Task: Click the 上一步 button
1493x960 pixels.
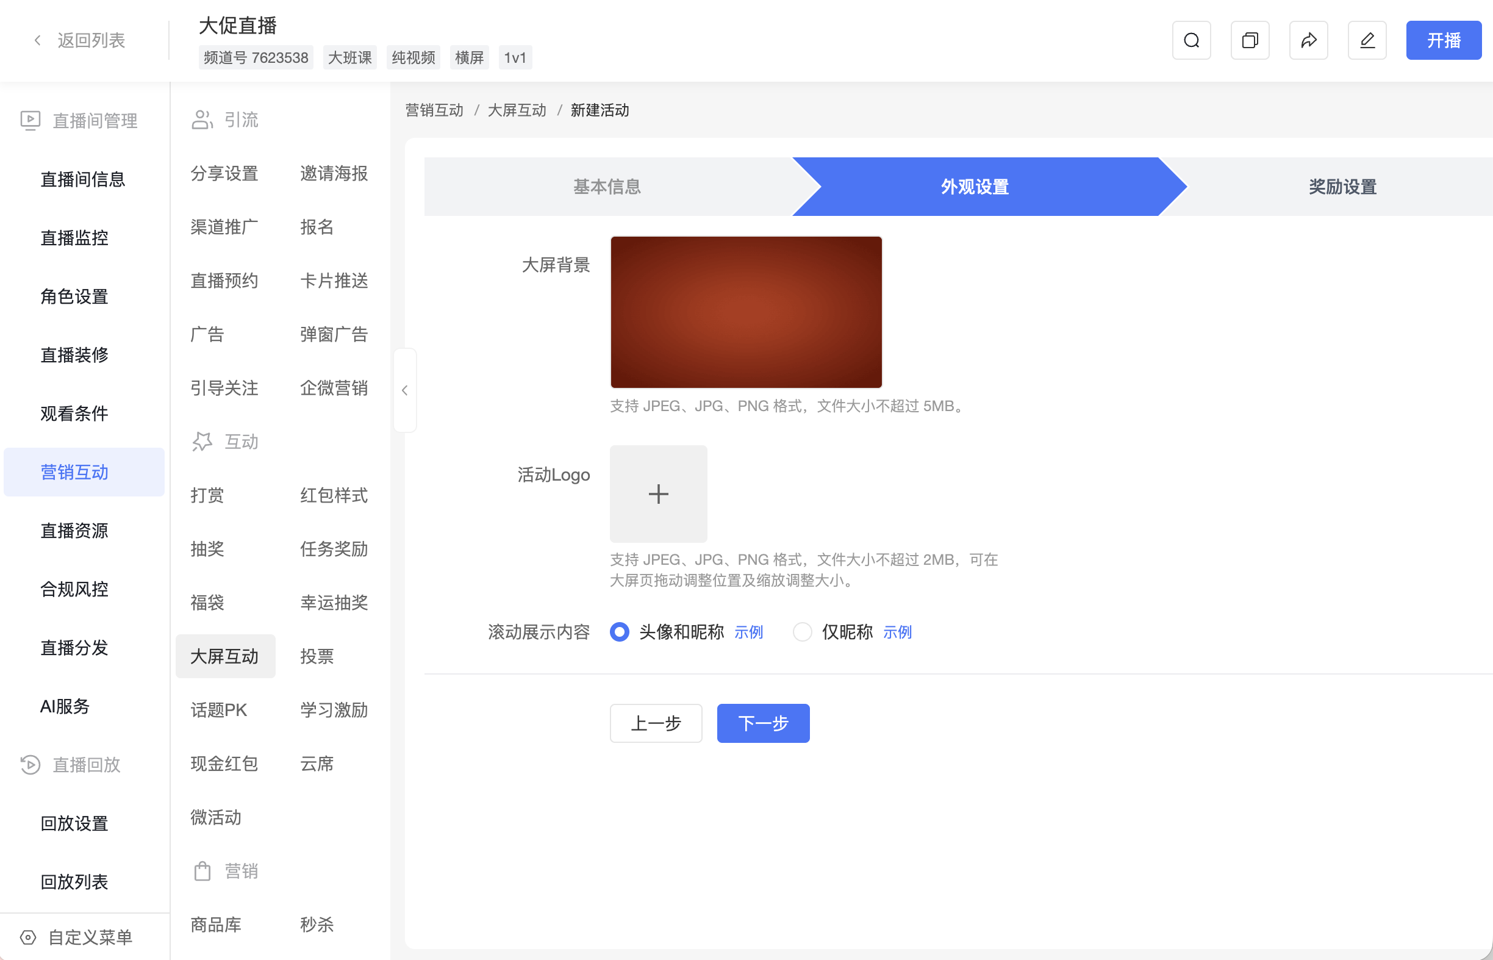Action: 656,723
